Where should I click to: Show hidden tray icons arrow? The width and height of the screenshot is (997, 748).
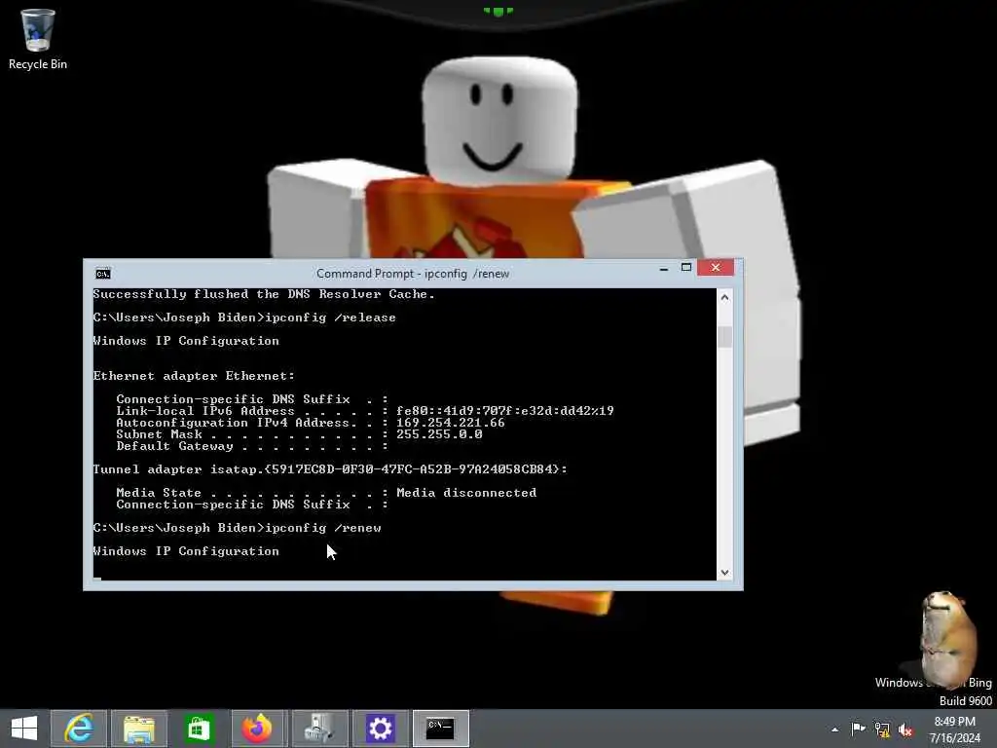[x=834, y=729]
